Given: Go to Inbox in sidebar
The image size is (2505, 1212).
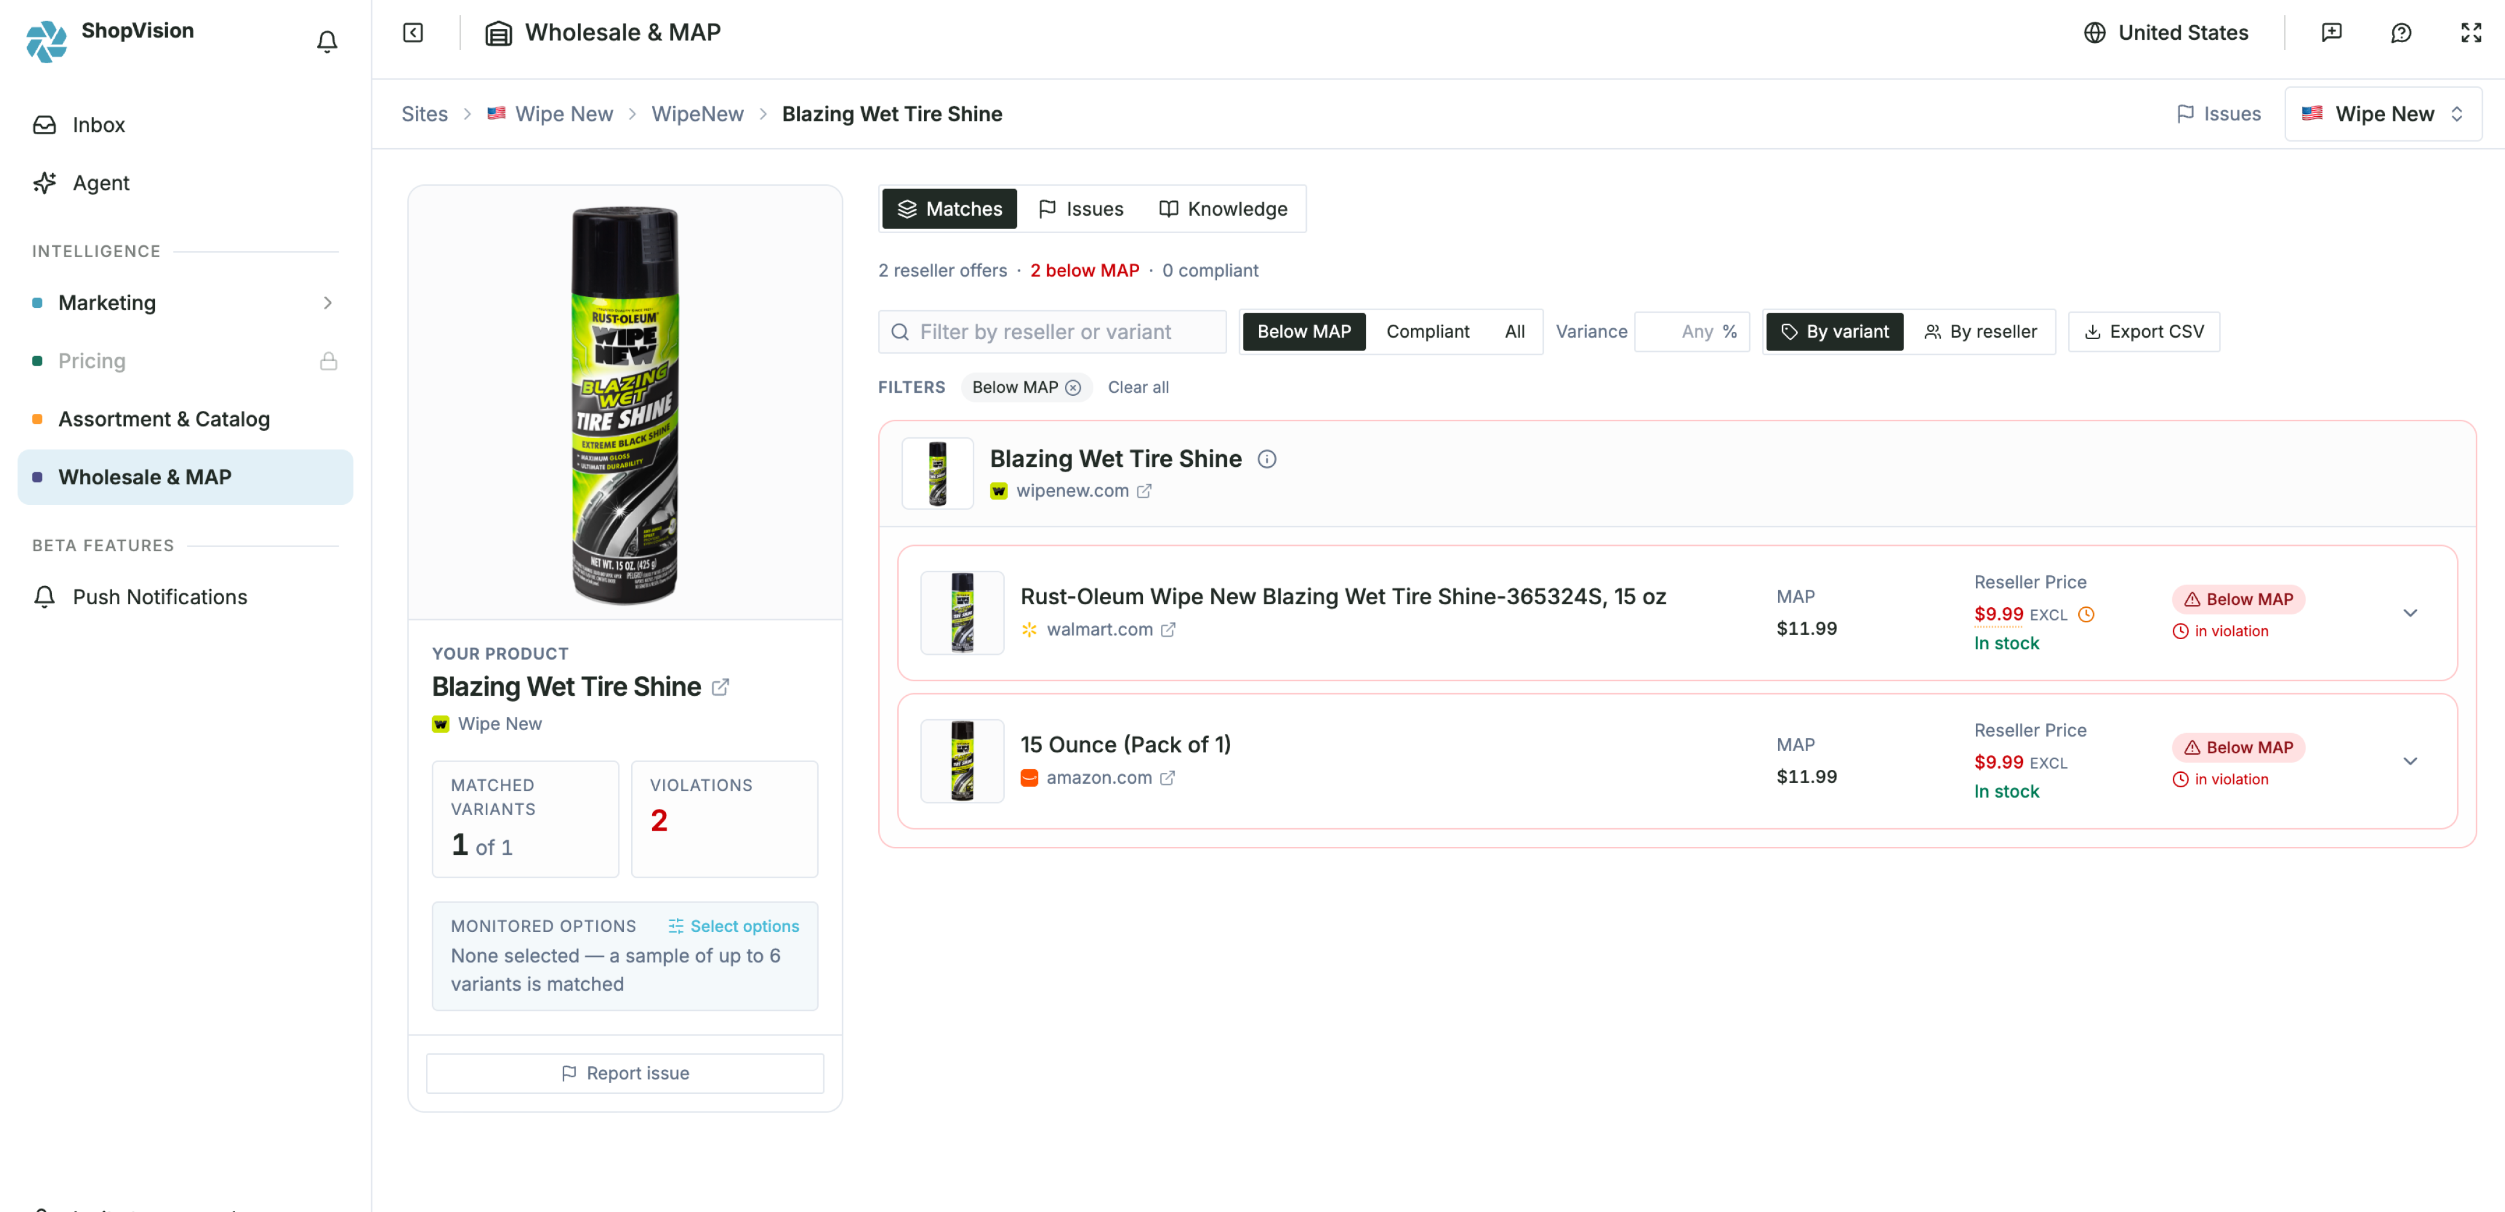Looking at the screenshot, I should pyautogui.click(x=185, y=125).
